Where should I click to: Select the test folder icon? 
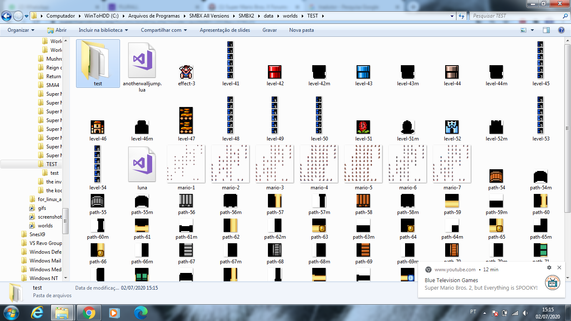(x=98, y=60)
